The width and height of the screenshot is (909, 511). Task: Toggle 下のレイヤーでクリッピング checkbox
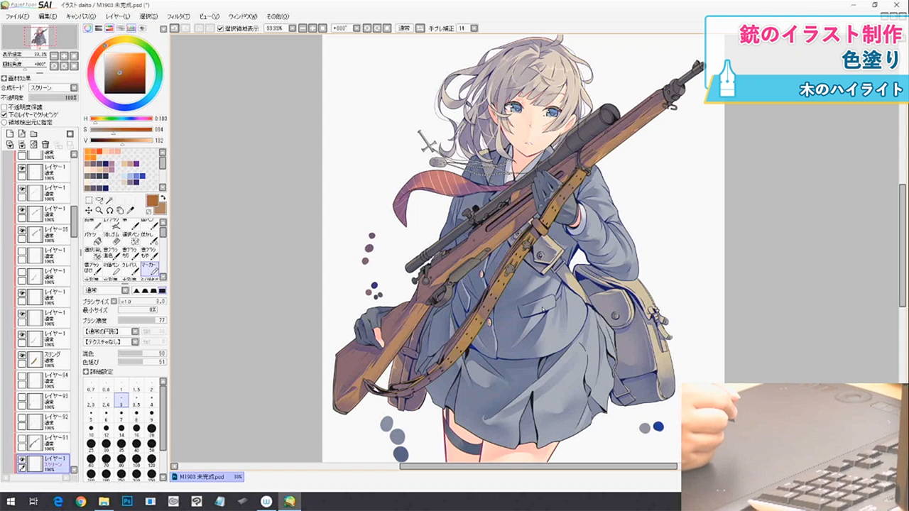(x=4, y=114)
